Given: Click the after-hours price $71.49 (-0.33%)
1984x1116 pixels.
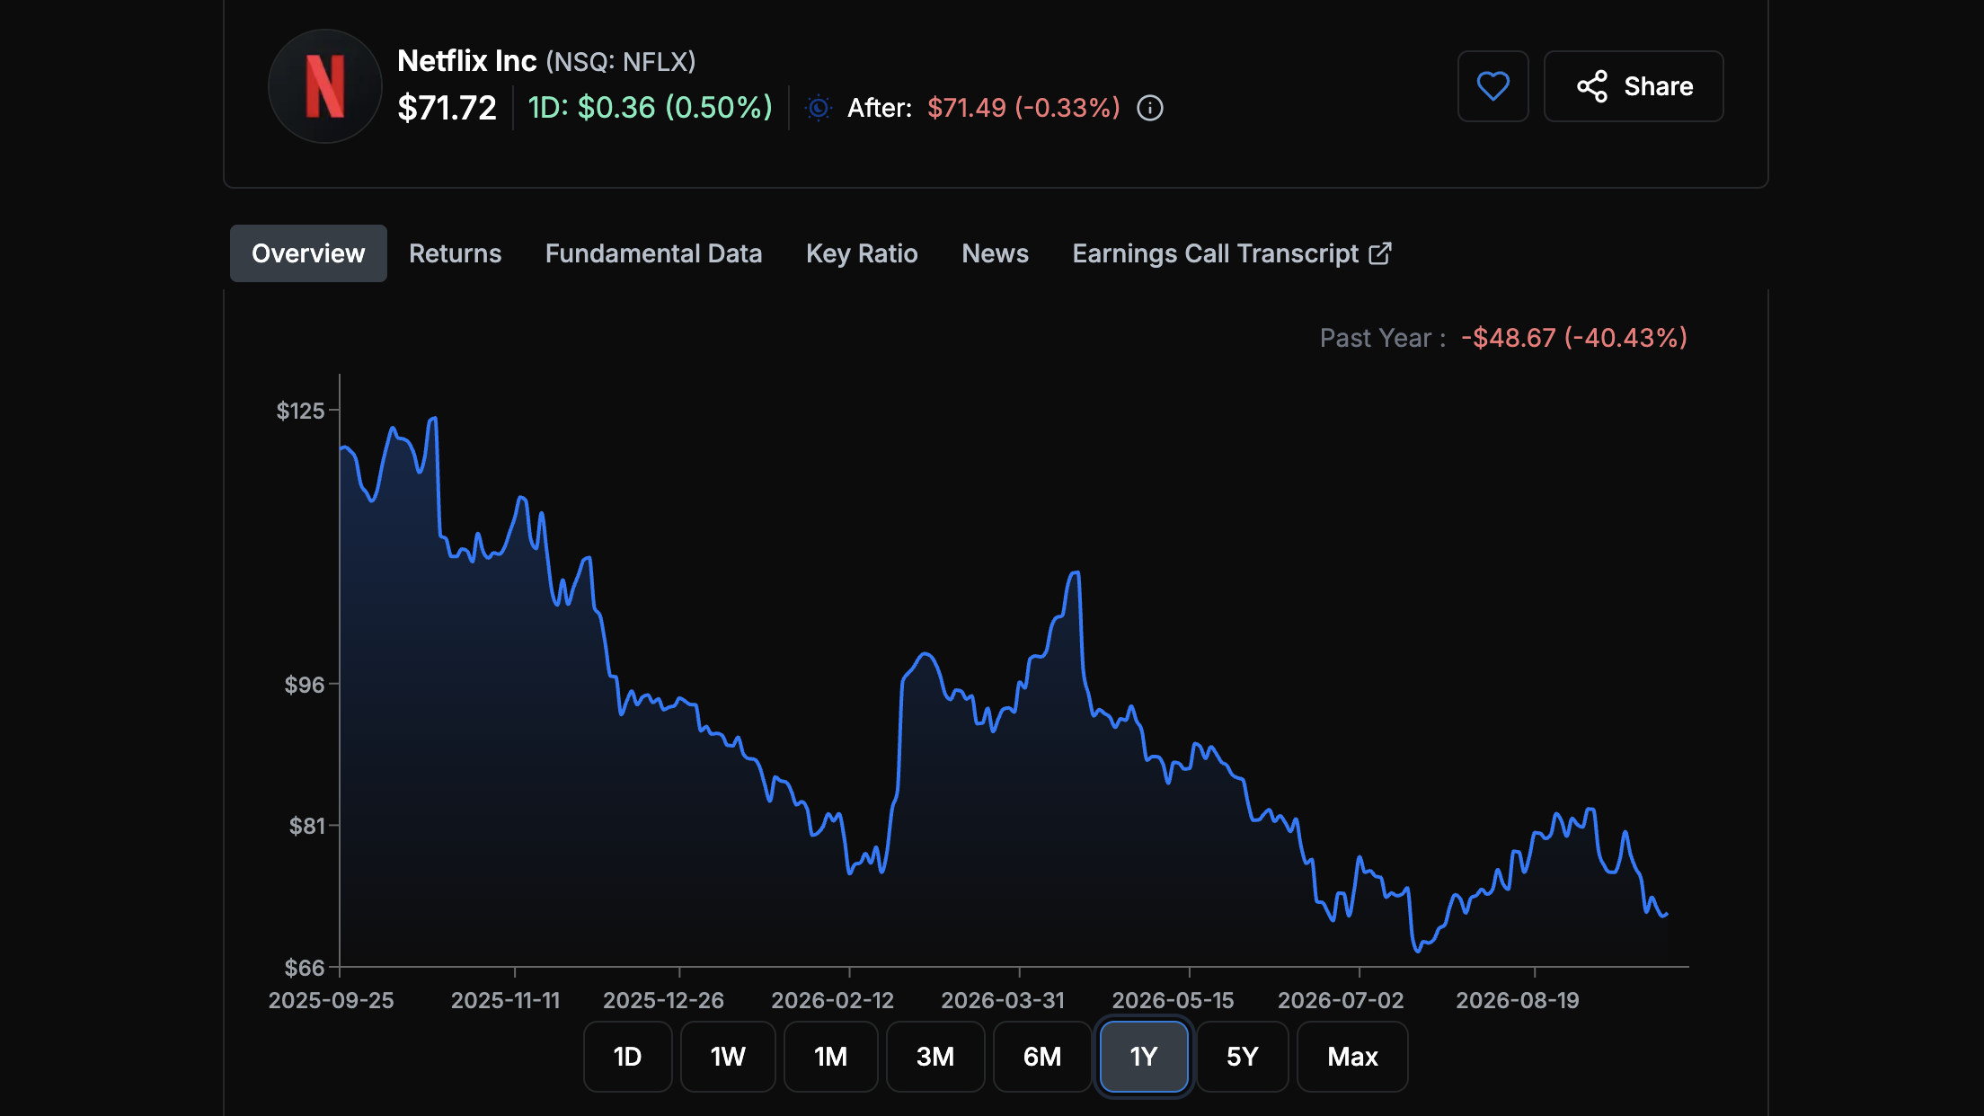Looking at the screenshot, I should (1024, 108).
